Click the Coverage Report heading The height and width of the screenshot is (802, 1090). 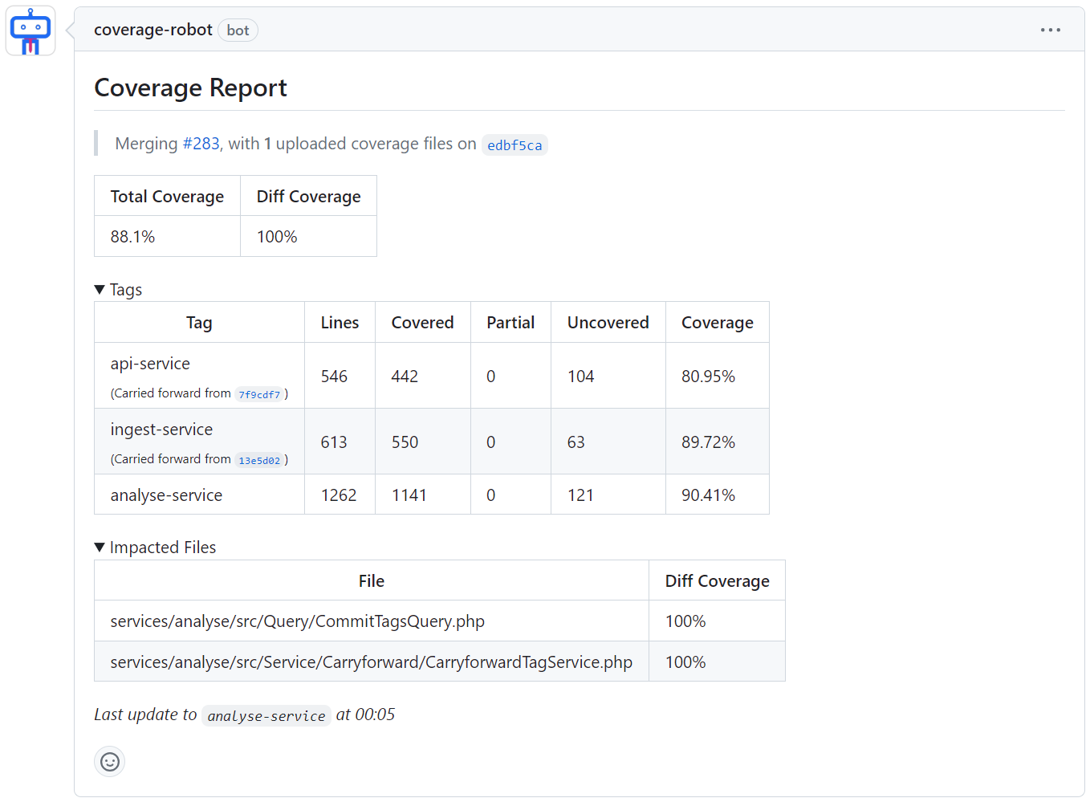click(x=190, y=88)
